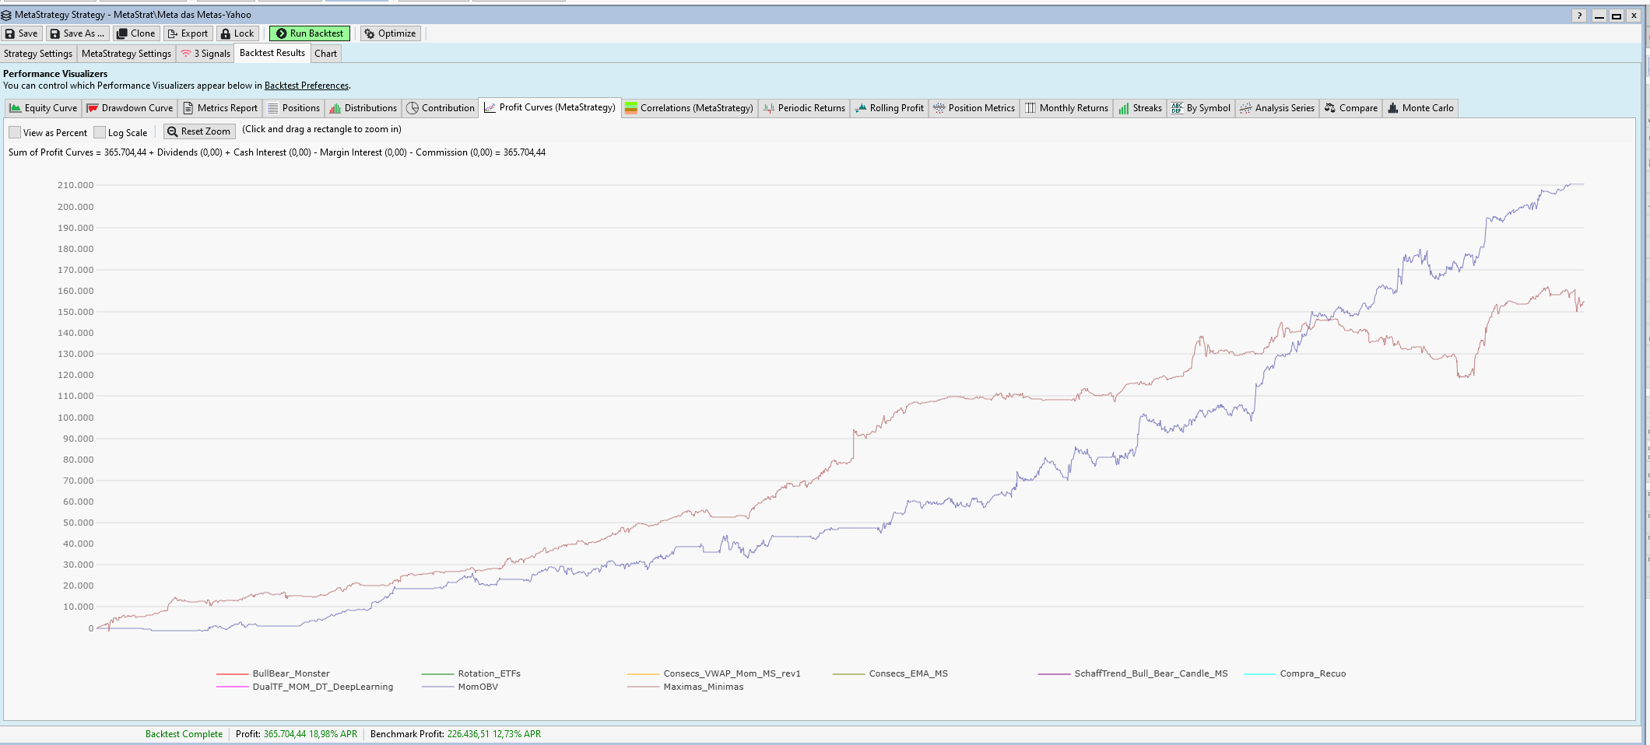Click the BullBear_Monster legend entry
This screenshot has width=1650, height=745.
(290, 673)
